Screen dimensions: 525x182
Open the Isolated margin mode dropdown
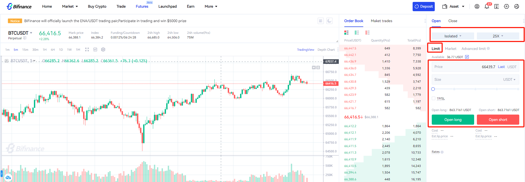(x=453, y=36)
